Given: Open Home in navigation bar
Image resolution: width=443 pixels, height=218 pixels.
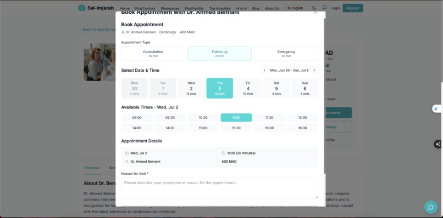Looking at the screenshot, I should pyautogui.click(x=125, y=8).
